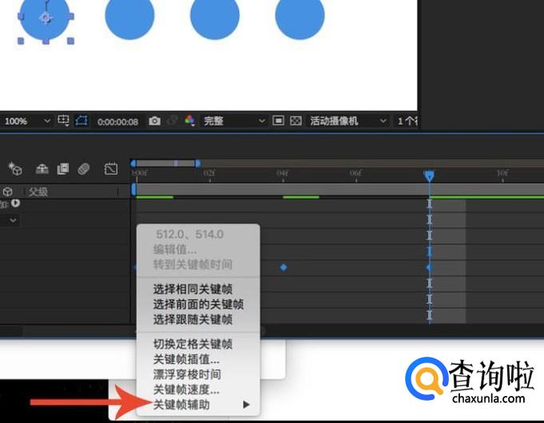Open the 100% magnification dropdown
The height and width of the screenshot is (423, 544).
pos(27,121)
